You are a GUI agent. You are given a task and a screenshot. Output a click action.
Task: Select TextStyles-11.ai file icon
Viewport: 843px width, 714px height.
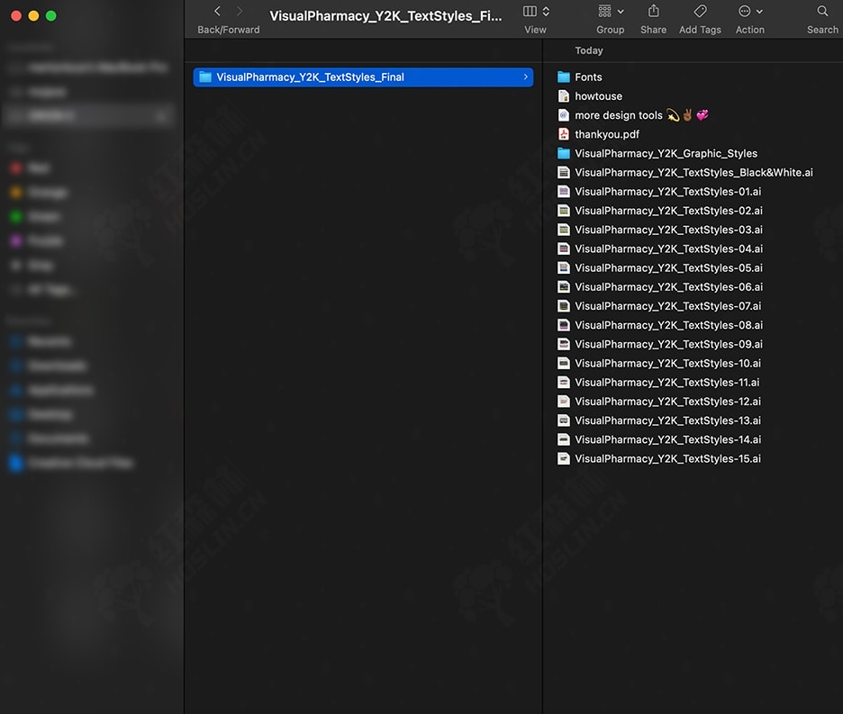564,383
